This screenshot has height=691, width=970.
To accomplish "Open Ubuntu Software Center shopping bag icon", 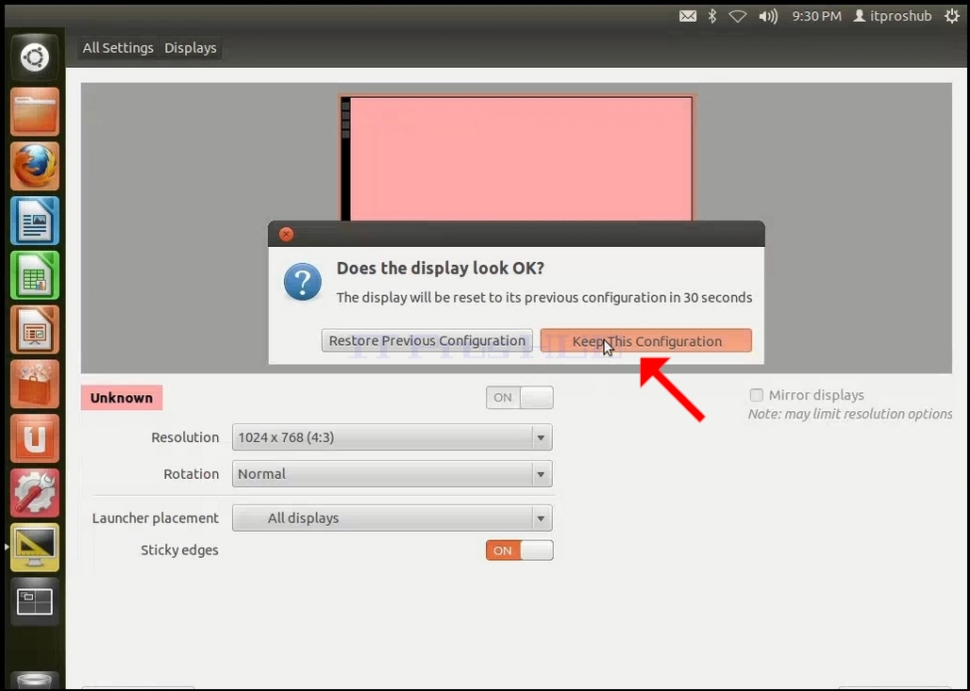I will (x=35, y=384).
